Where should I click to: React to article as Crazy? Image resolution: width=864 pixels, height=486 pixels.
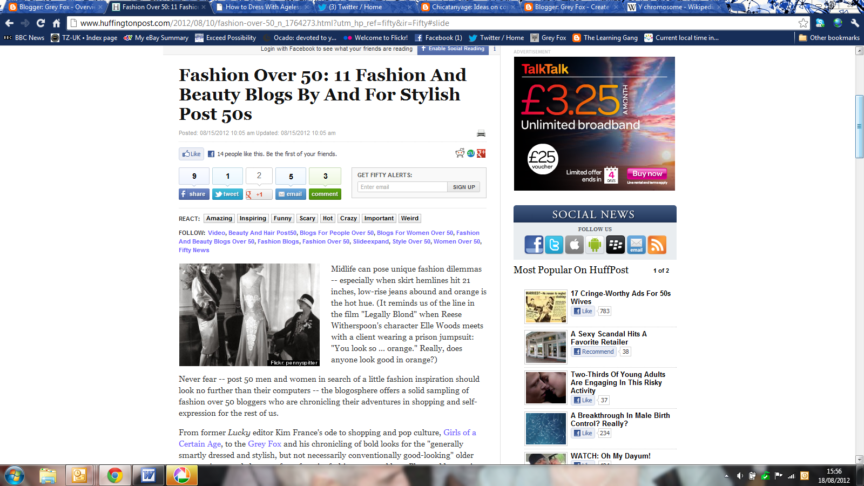348,218
